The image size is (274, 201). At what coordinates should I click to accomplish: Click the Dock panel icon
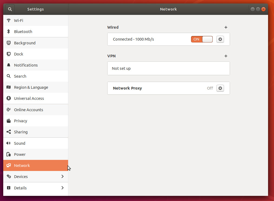click(x=9, y=54)
